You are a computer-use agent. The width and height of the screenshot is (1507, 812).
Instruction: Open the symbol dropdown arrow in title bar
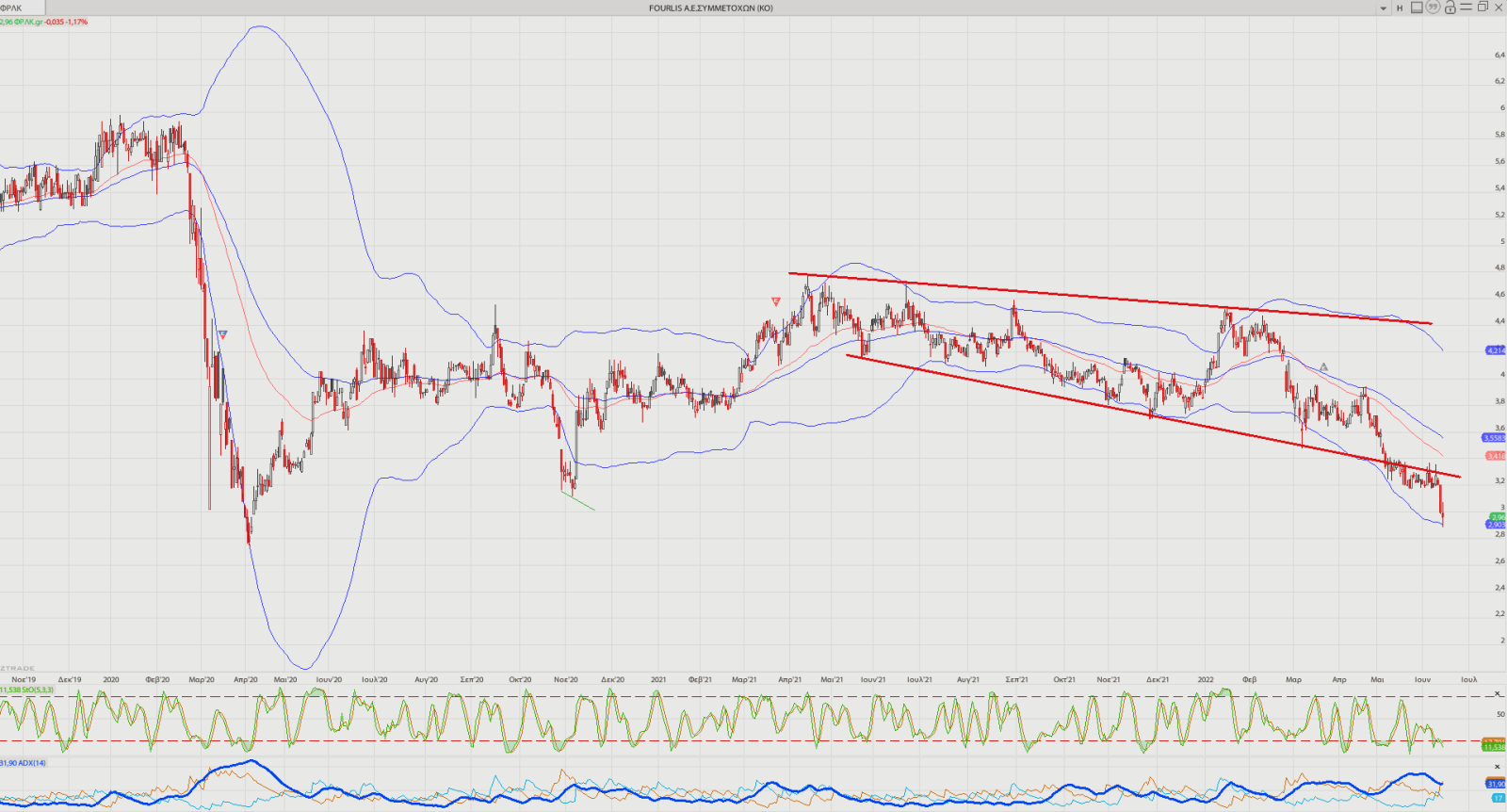coord(1384,8)
